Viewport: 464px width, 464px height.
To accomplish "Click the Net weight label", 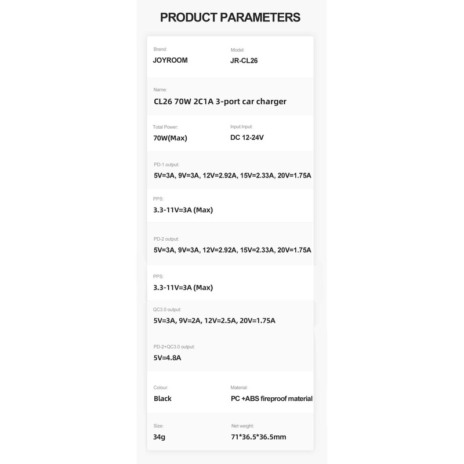I will (242, 426).
